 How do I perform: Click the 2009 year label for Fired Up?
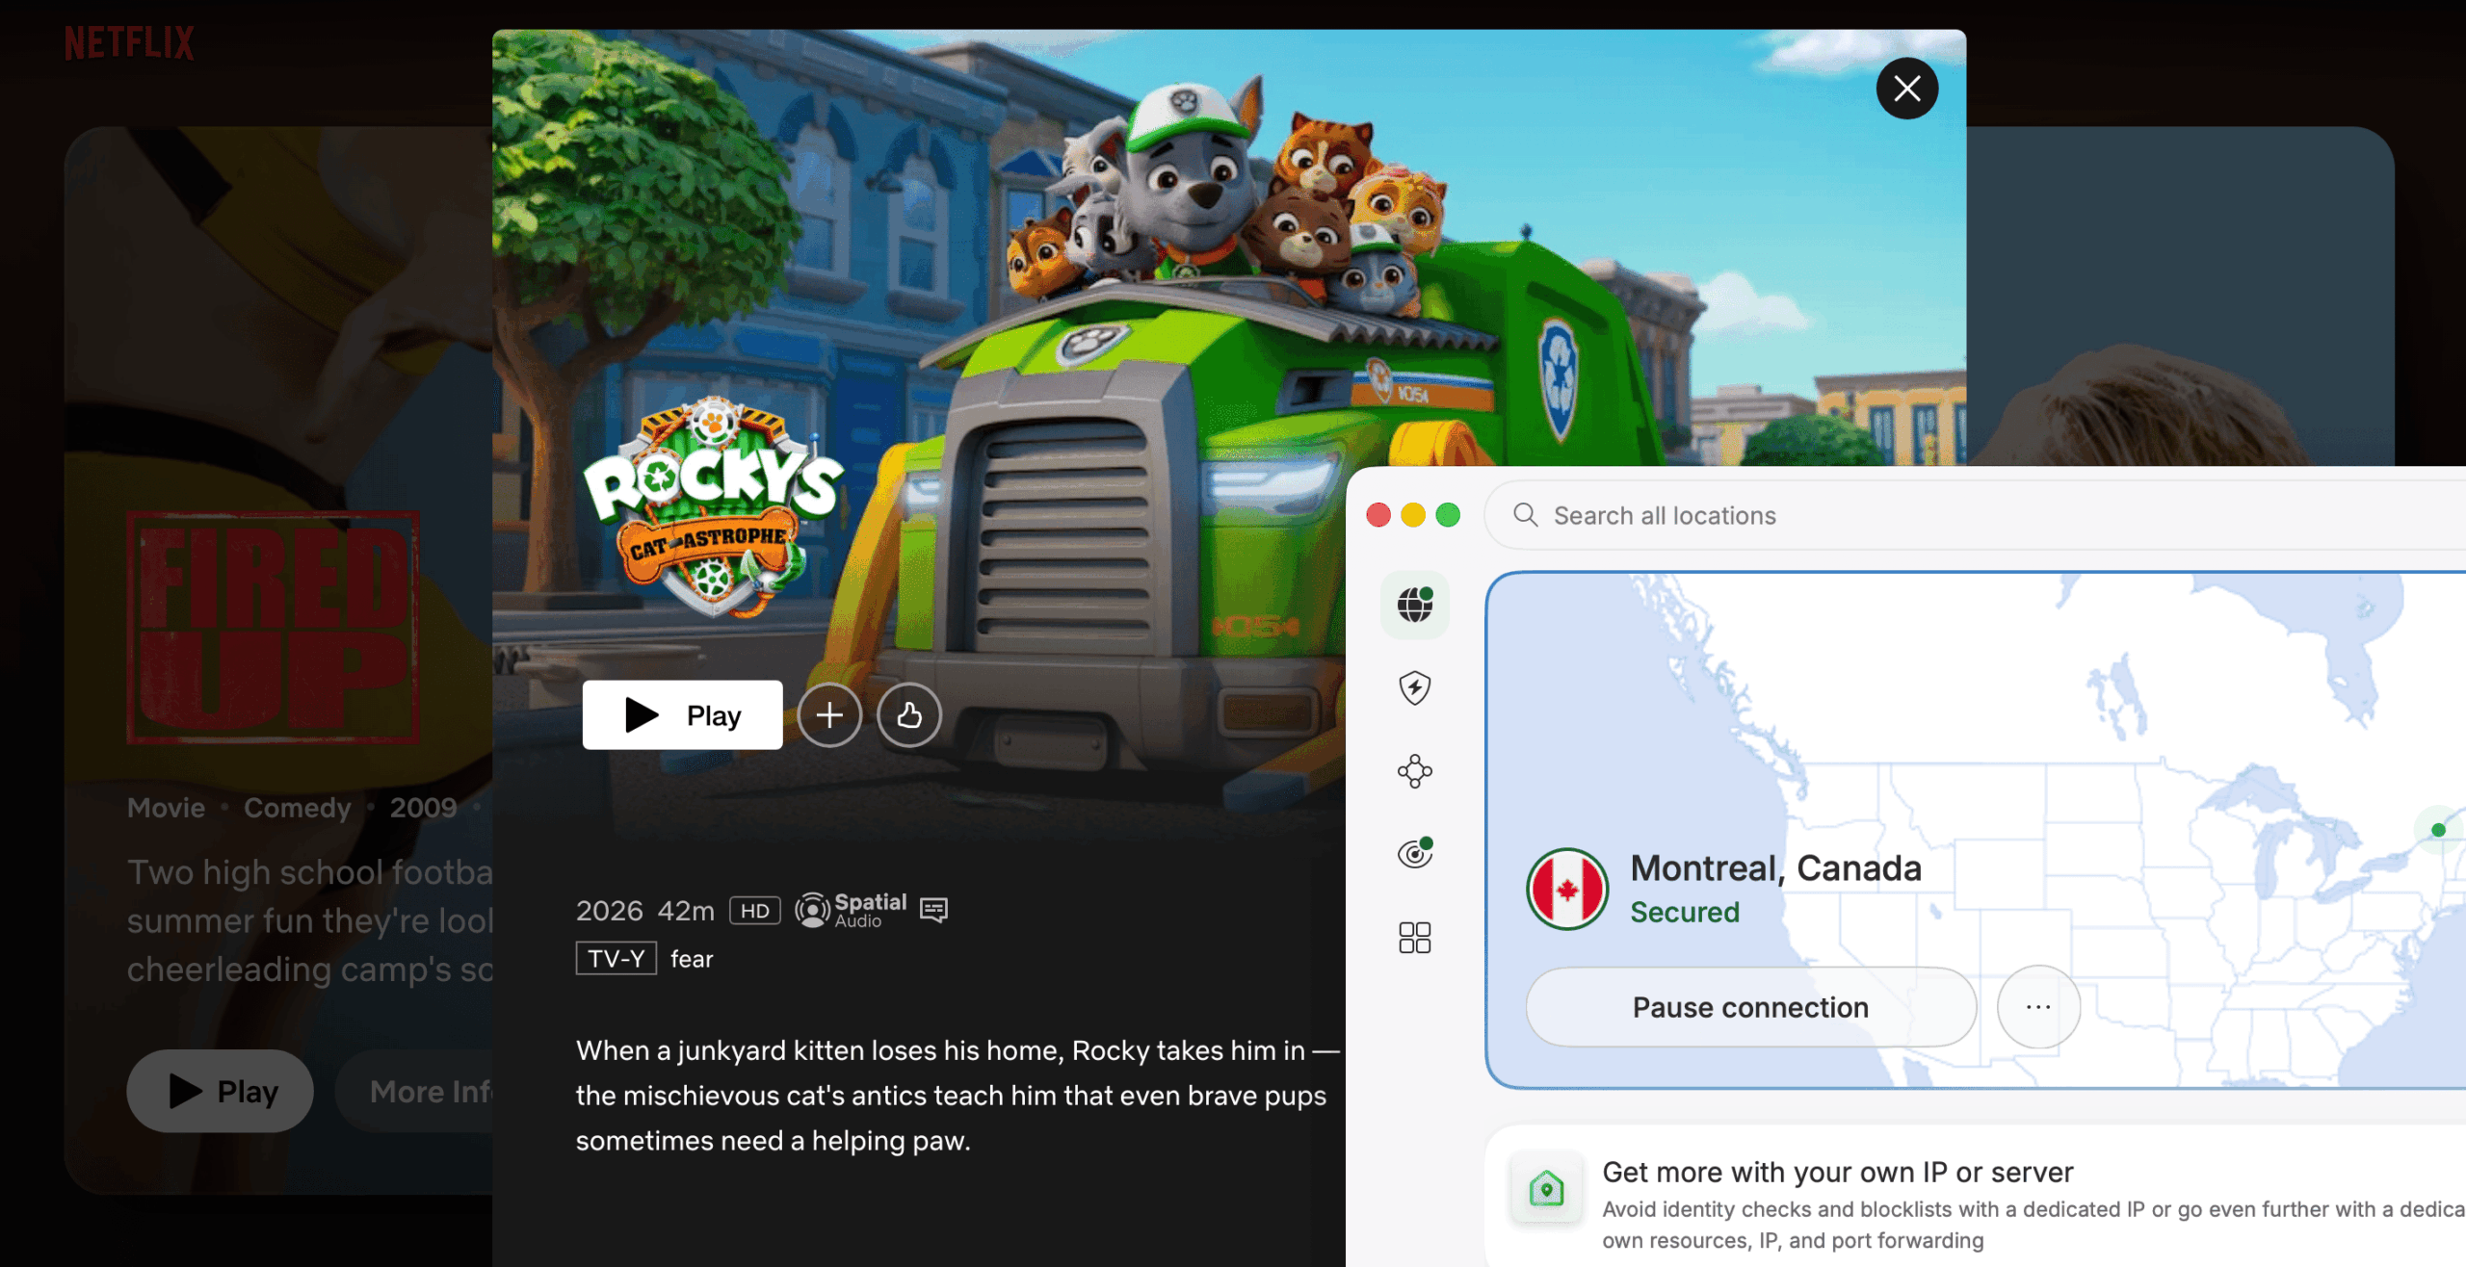pos(423,808)
